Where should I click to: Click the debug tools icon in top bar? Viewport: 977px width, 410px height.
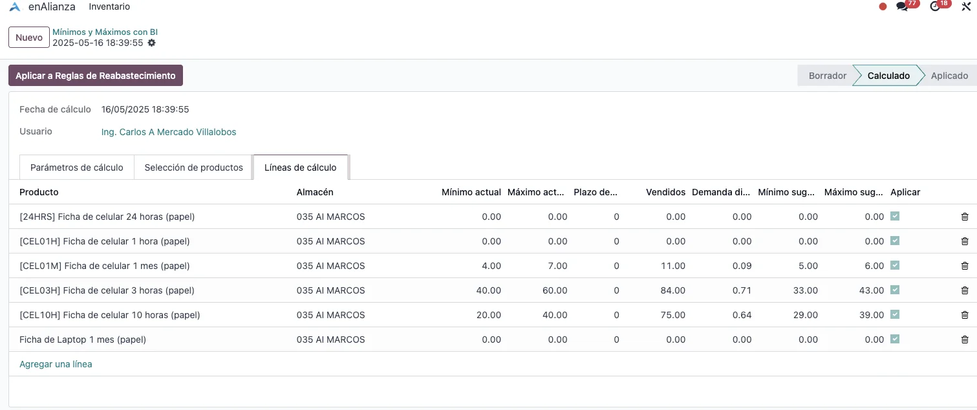967,6
